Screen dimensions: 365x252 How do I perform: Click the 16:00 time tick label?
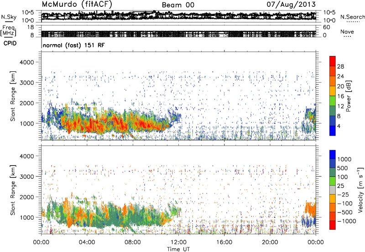[x=224, y=242]
